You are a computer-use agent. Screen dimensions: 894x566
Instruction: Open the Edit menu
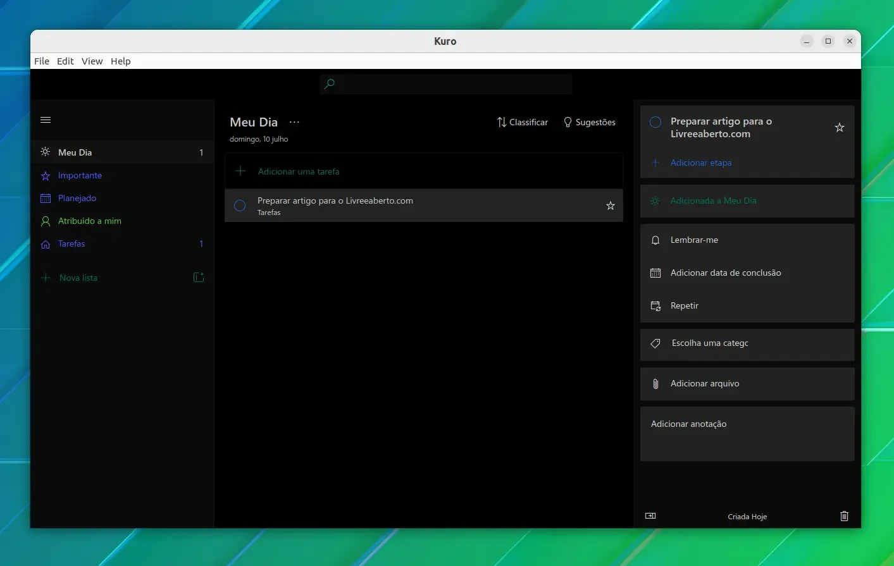65,61
